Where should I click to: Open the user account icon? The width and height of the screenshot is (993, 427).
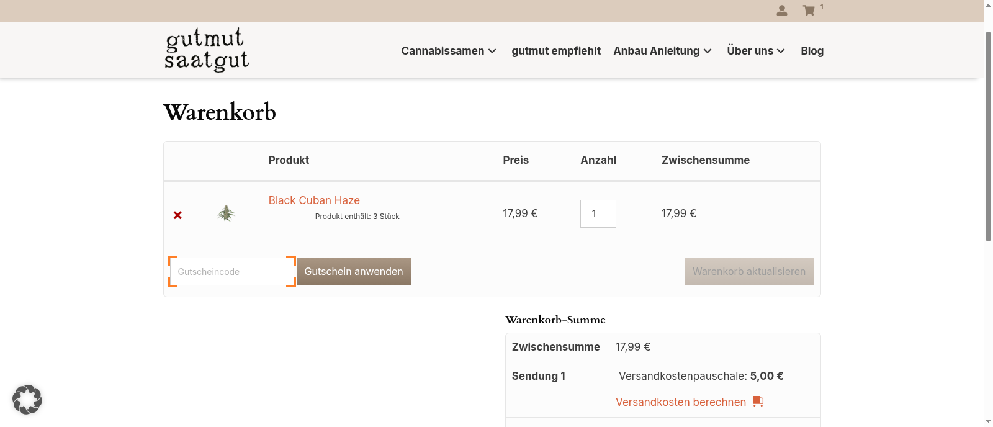click(781, 11)
